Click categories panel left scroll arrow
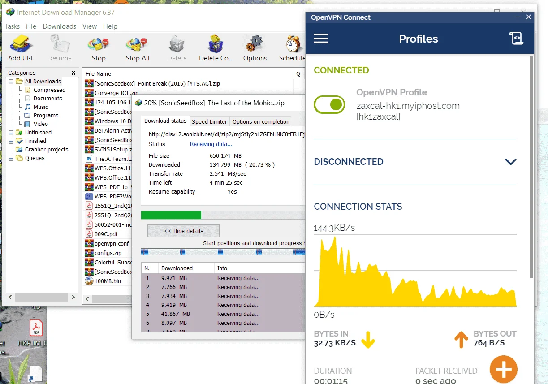Screen dimensions: 548x384 click(11, 297)
